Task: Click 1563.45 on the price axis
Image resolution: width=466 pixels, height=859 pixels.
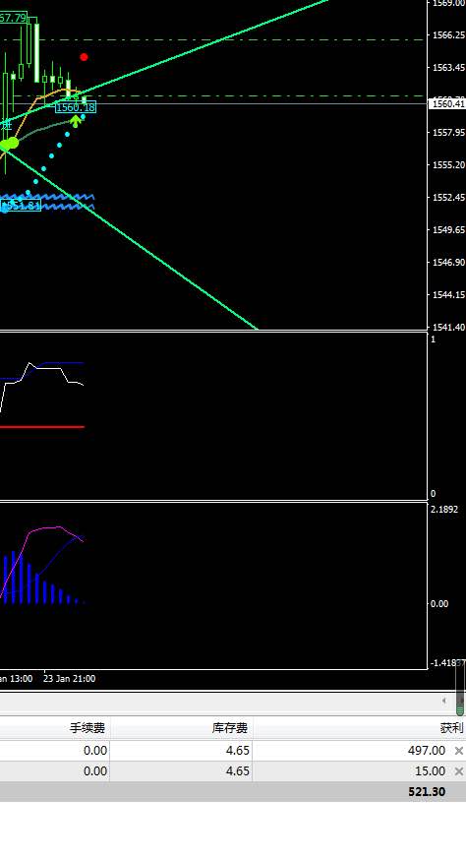Action: (x=448, y=67)
